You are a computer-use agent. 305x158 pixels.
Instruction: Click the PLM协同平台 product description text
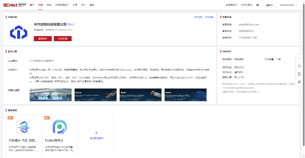60,149
